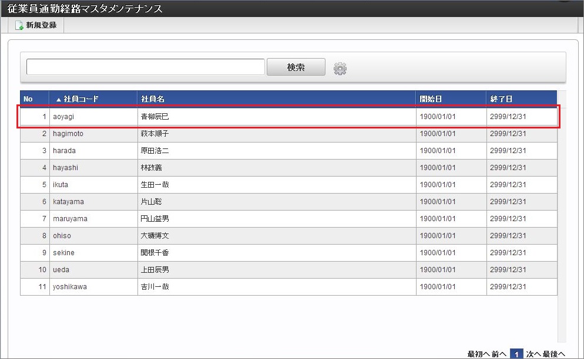Sort by 開始日 column header
Screen dimensions: 584x359
[x=451, y=99]
